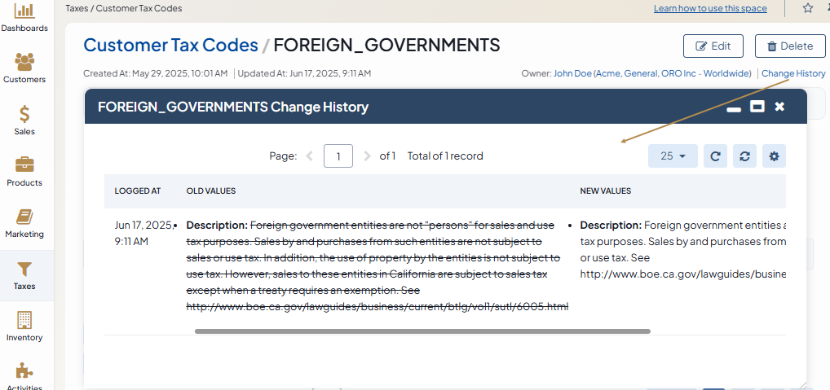Click the Edit button
This screenshot has height=390, width=830.
pyautogui.click(x=713, y=46)
